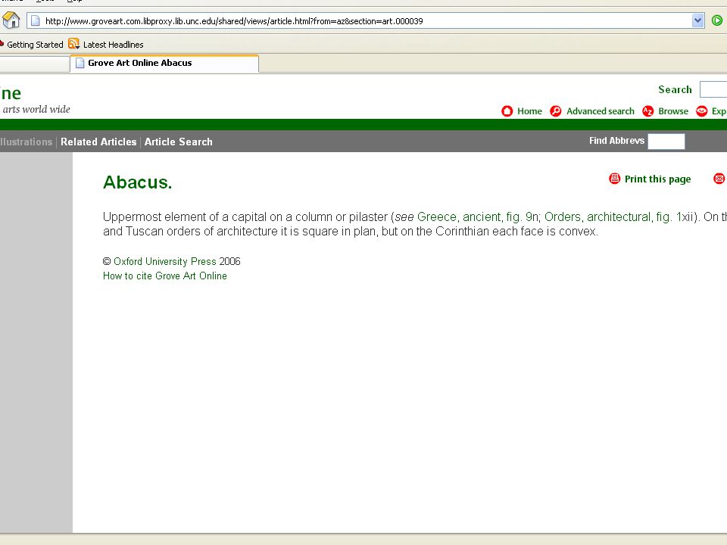Click the browser Home toolbar icon
Screen dimensions: 727x545
pos(11,20)
